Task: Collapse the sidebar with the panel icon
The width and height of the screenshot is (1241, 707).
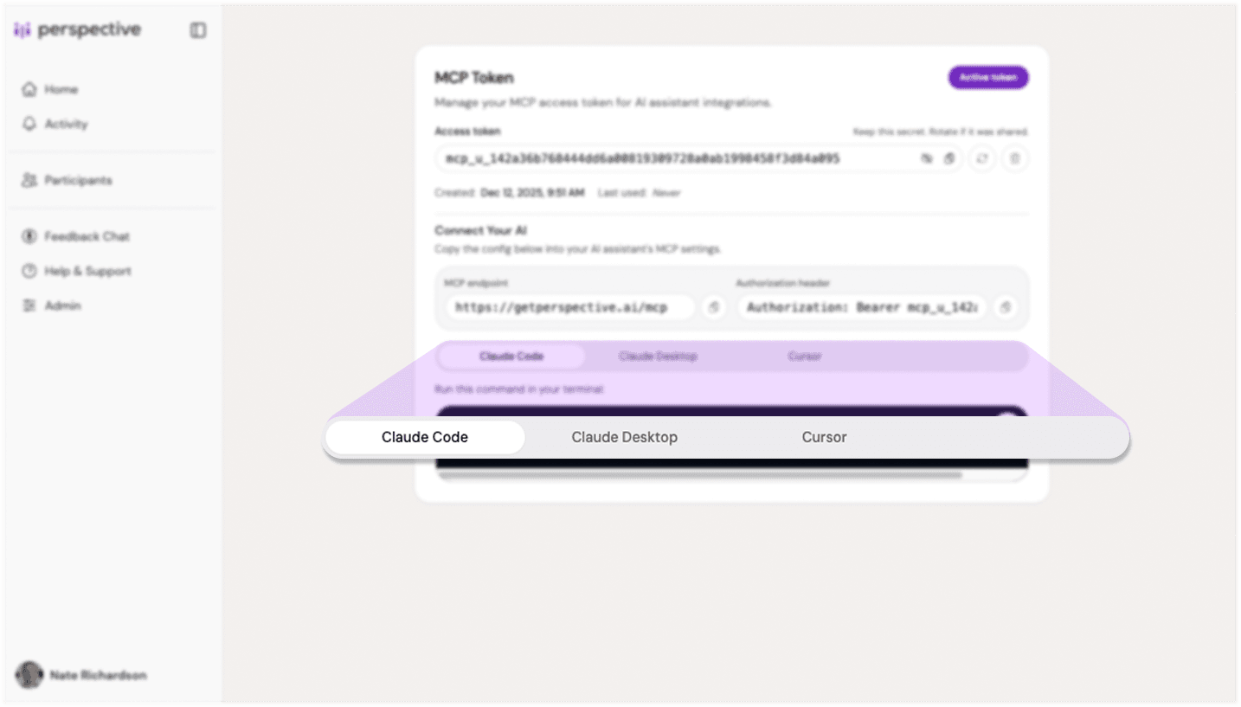Action: (x=198, y=29)
